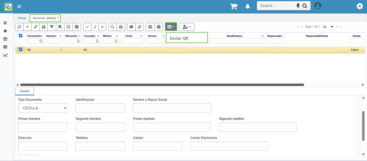The image size is (367, 161).
Task: Select the Detalle tab
Action: [25, 91]
